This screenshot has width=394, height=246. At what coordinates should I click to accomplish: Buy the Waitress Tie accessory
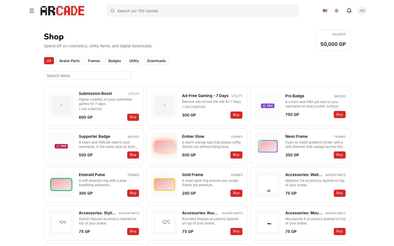pyautogui.click(x=340, y=193)
